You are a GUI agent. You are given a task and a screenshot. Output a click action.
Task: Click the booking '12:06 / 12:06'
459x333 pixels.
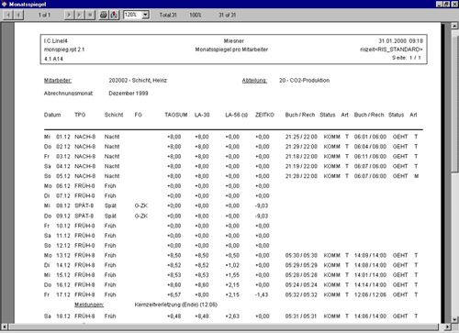coord(370,294)
